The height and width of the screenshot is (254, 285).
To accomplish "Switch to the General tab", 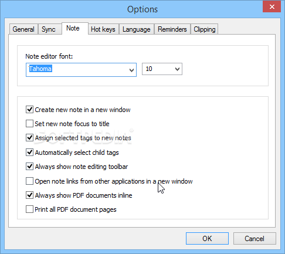I will (23, 29).
